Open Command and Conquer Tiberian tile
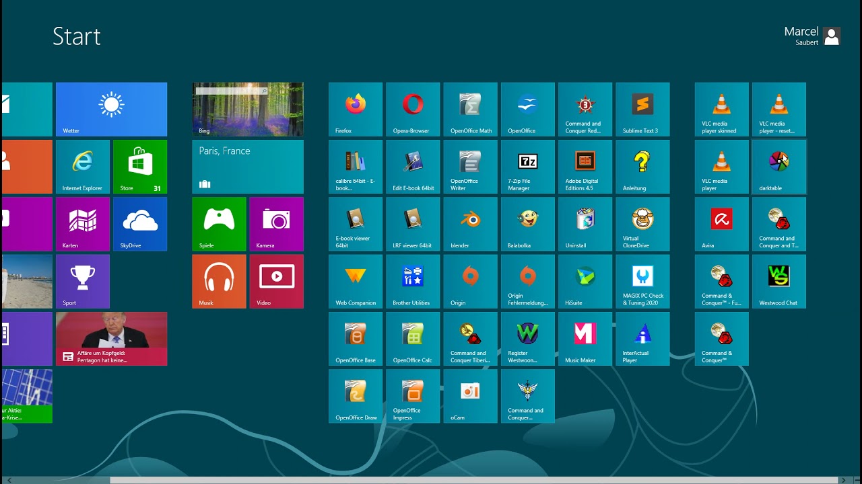Image resolution: width=862 pixels, height=484 pixels. click(471, 339)
